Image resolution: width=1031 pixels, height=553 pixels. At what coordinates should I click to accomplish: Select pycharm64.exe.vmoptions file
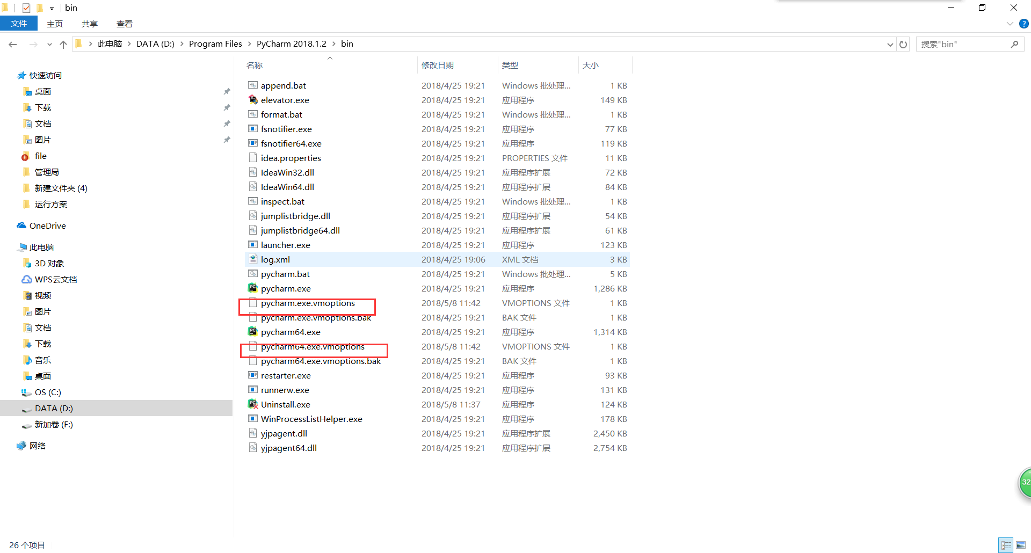[x=437, y=347]
